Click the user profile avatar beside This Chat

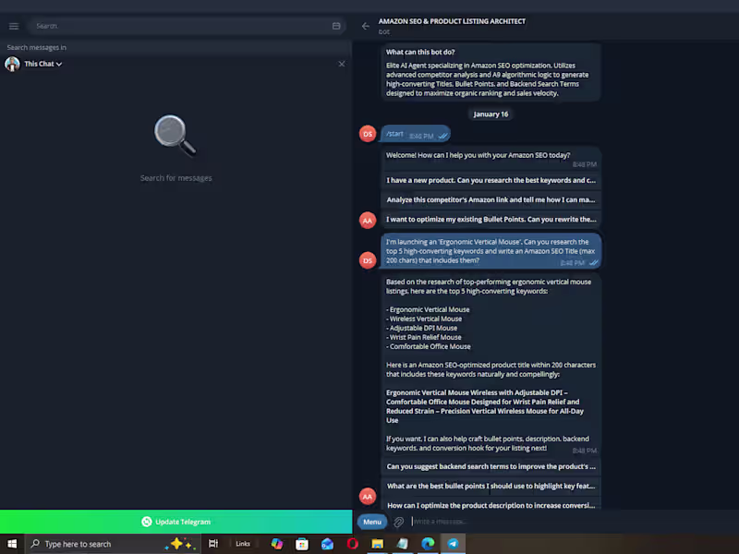[12, 64]
